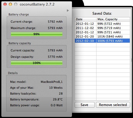Select the row showing 99% (5722 mAh)
The width and height of the screenshot is (133, 118).
[102, 24]
